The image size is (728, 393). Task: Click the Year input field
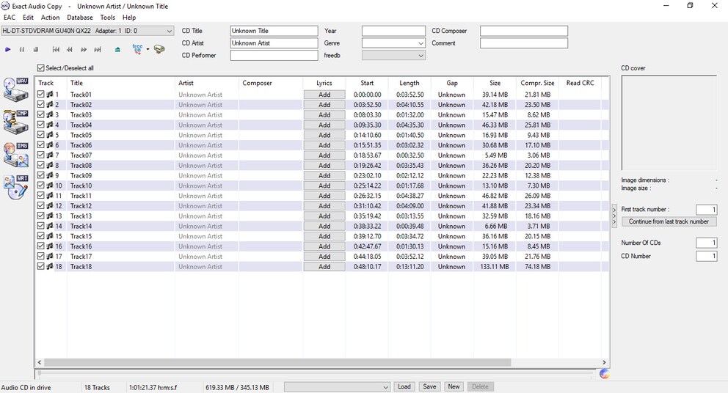(393, 31)
